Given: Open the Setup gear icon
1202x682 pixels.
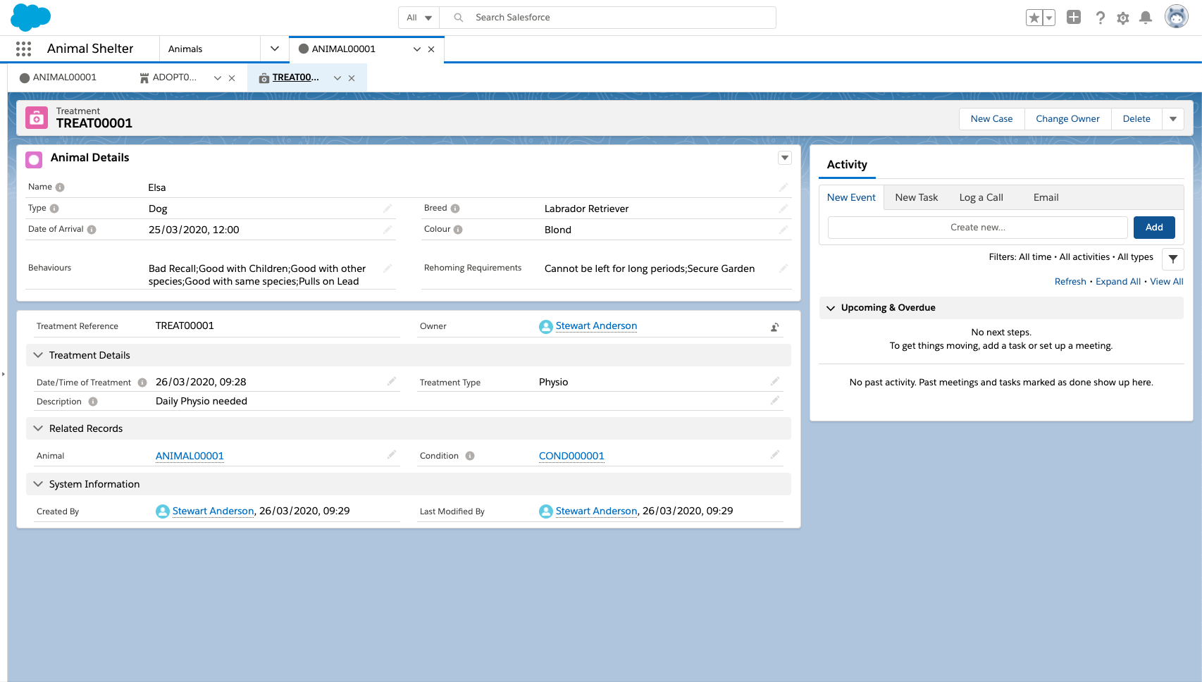Looking at the screenshot, I should point(1123,18).
